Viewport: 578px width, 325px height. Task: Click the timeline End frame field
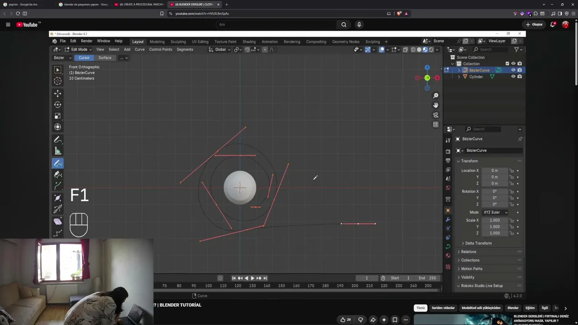tap(428, 278)
